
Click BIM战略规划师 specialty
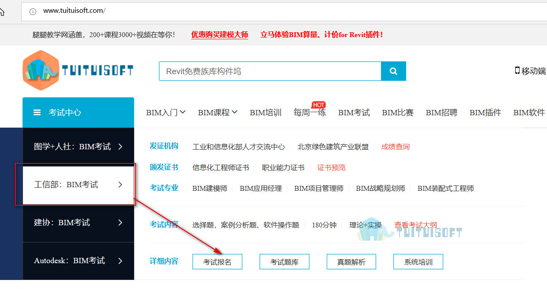(381, 188)
